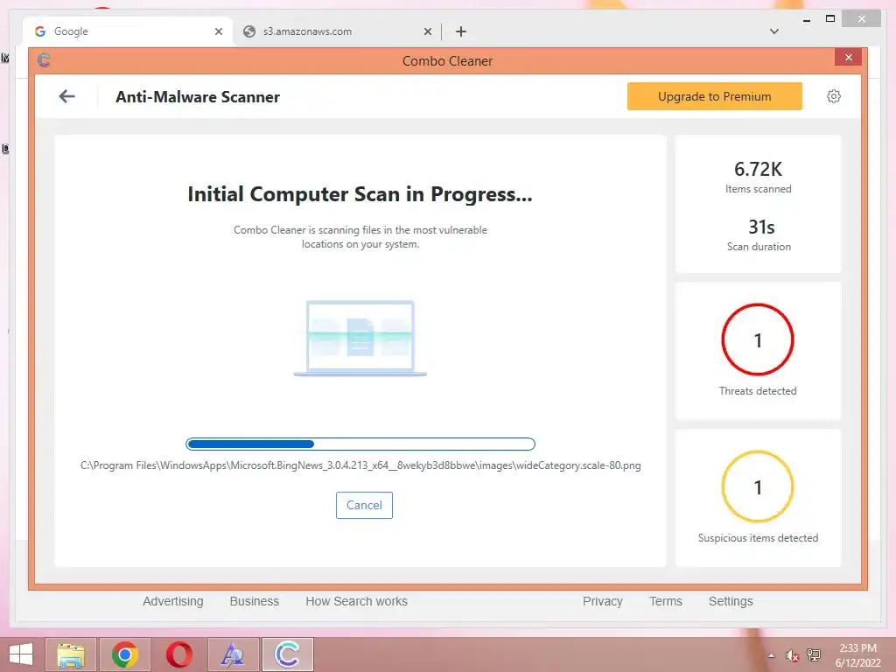This screenshot has width=896, height=672.
Task: Click the scan progress bar
Action: [x=360, y=444]
